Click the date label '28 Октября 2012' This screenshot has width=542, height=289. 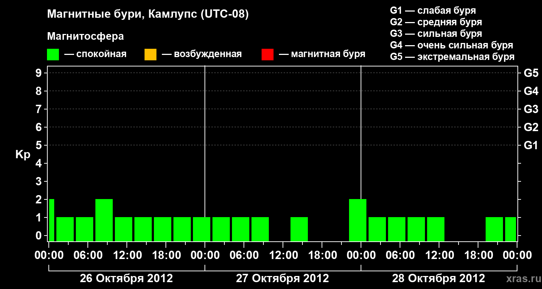tap(439, 279)
